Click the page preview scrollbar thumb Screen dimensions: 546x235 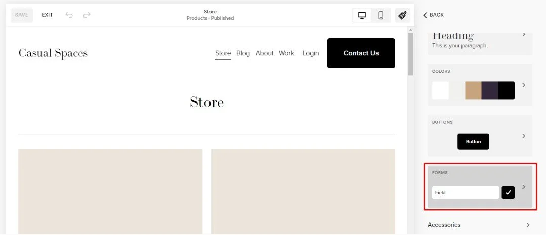(411, 54)
